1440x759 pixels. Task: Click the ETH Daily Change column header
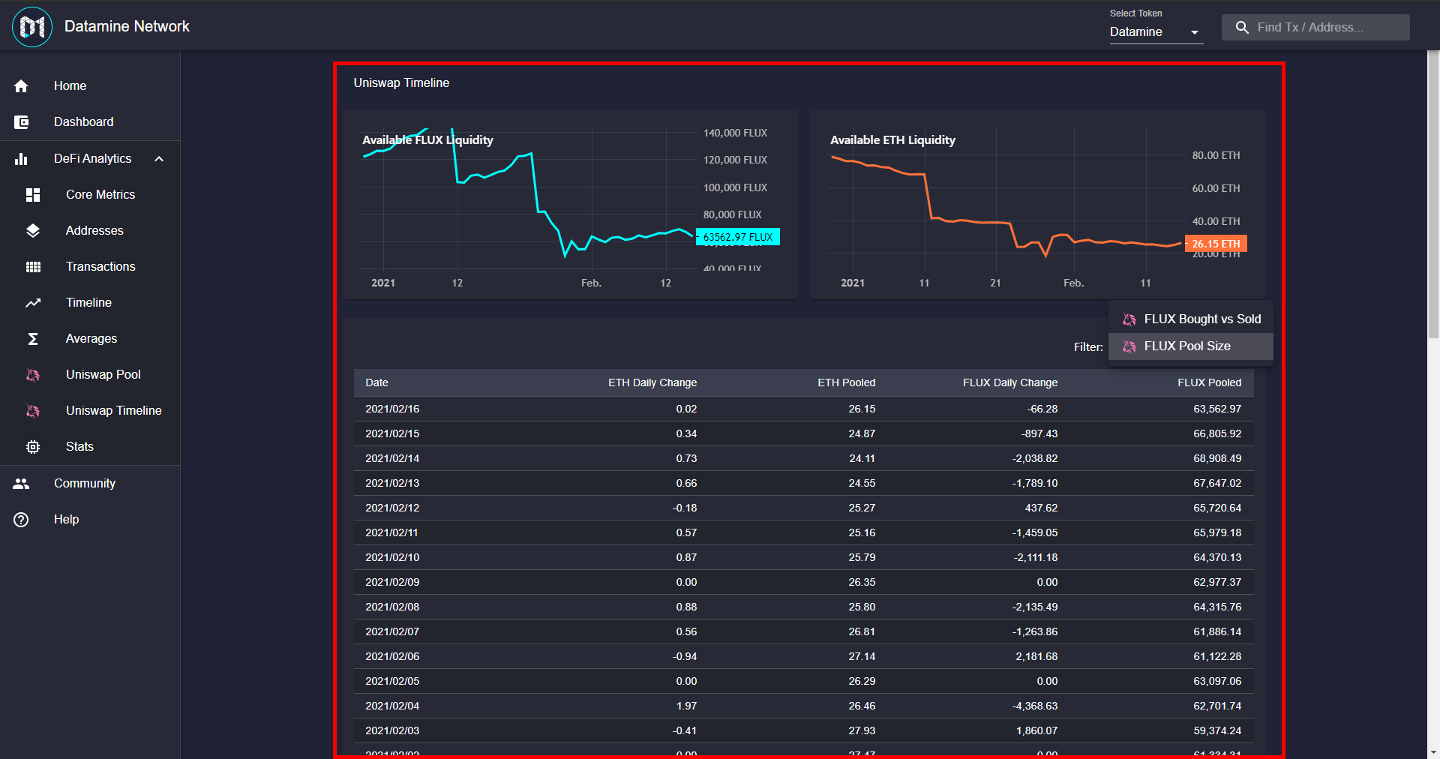point(652,382)
